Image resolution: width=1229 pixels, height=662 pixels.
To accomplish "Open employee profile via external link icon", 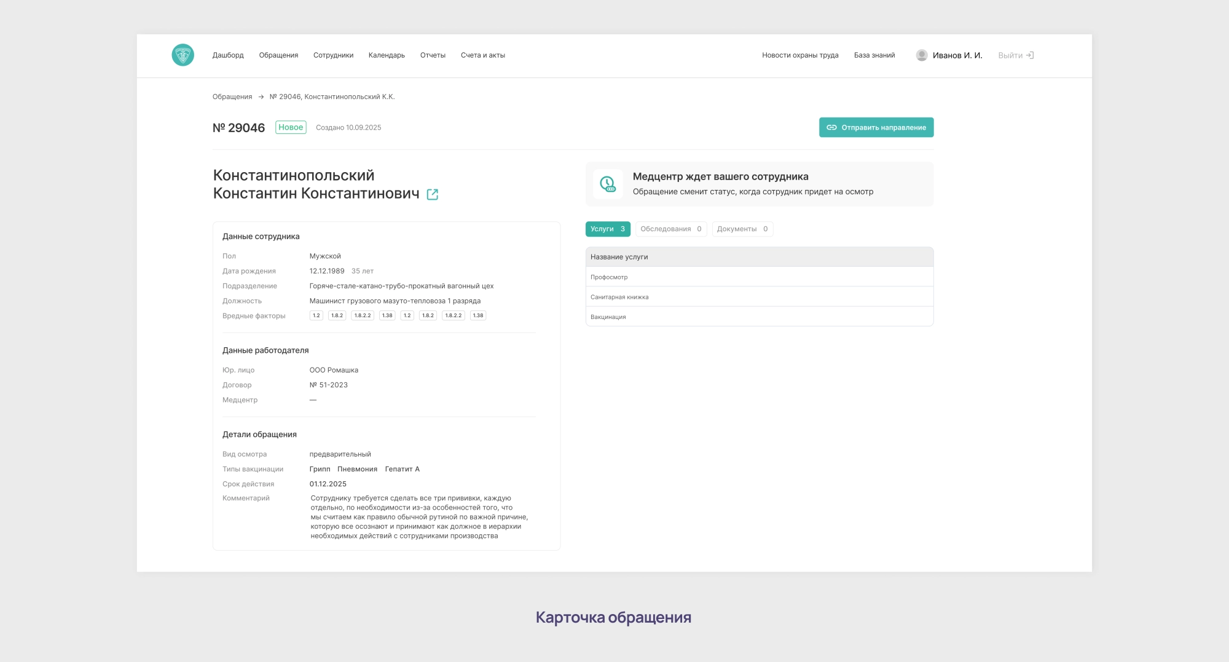I will pos(433,194).
